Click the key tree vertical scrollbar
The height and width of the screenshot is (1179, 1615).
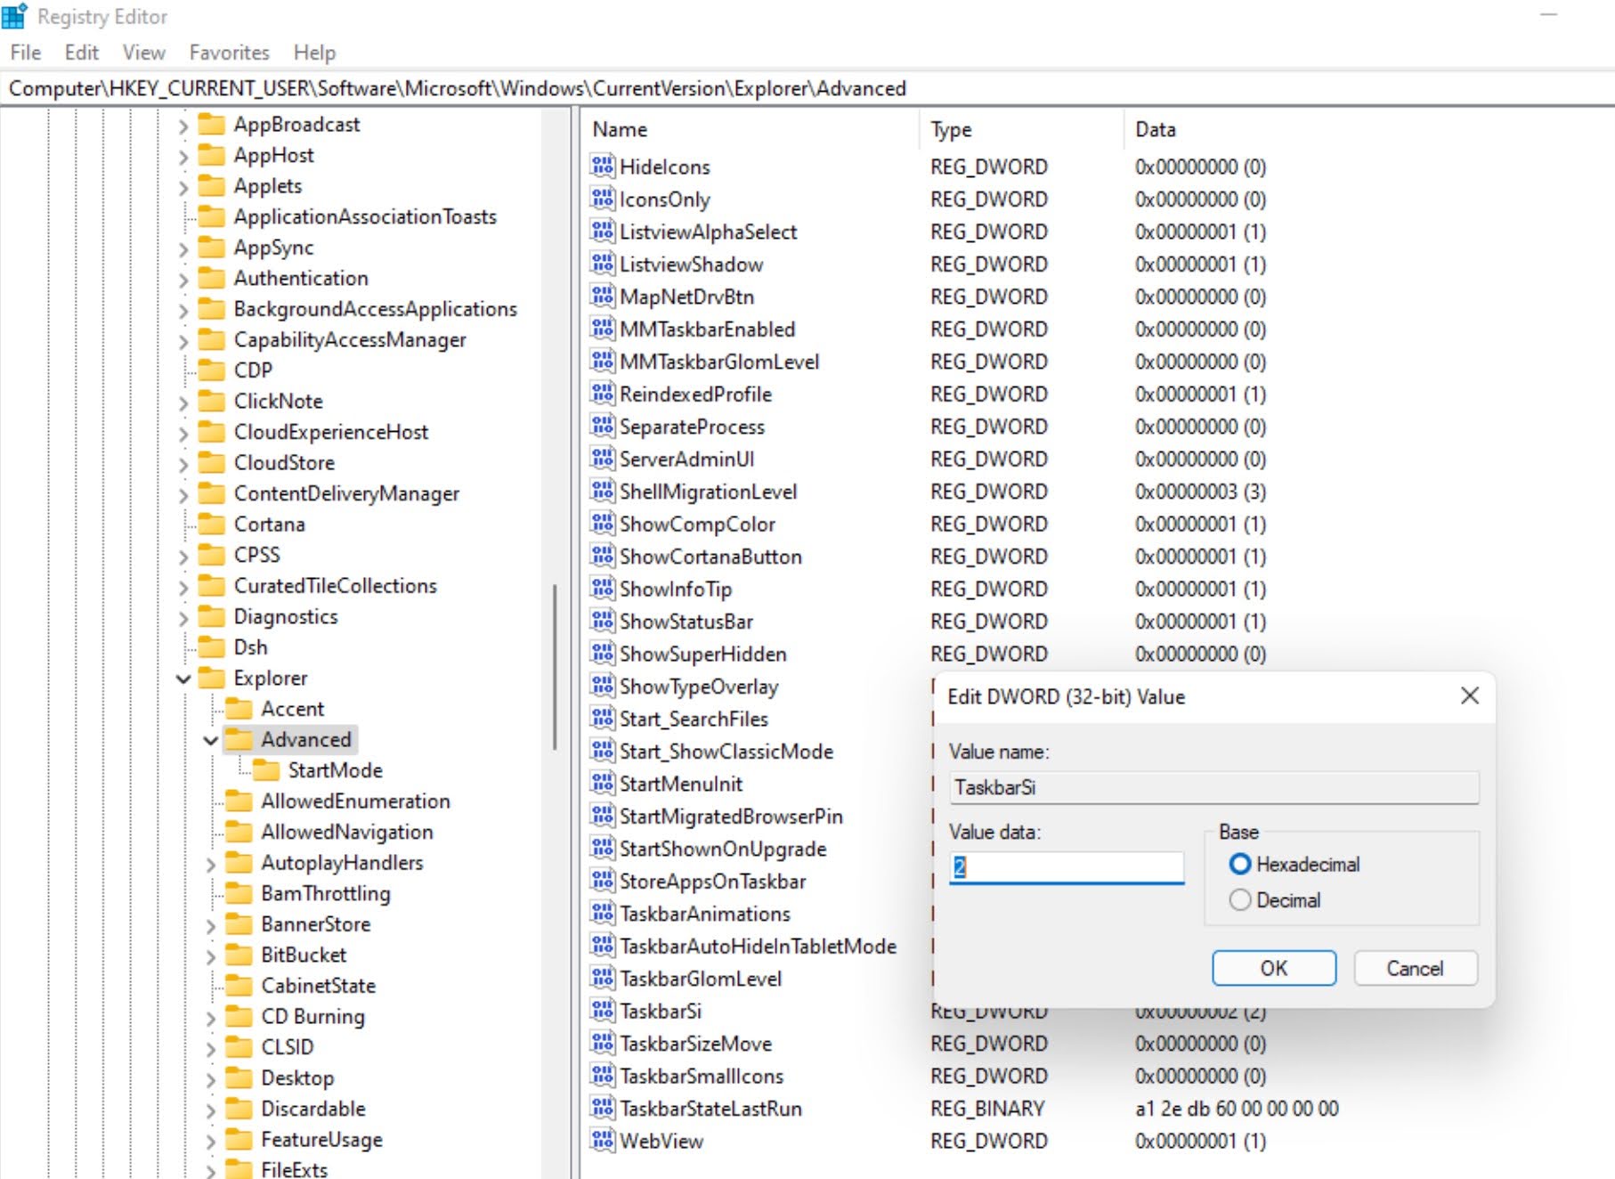click(x=555, y=666)
